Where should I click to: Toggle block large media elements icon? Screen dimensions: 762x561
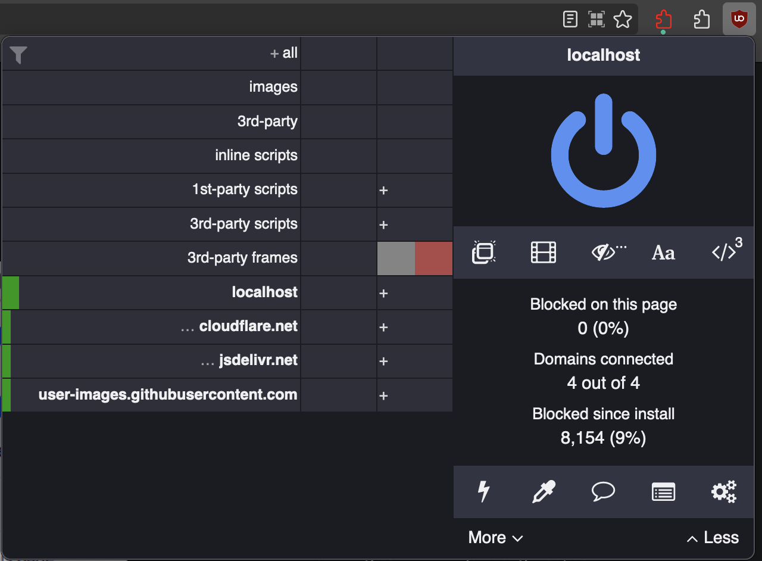(543, 253)
